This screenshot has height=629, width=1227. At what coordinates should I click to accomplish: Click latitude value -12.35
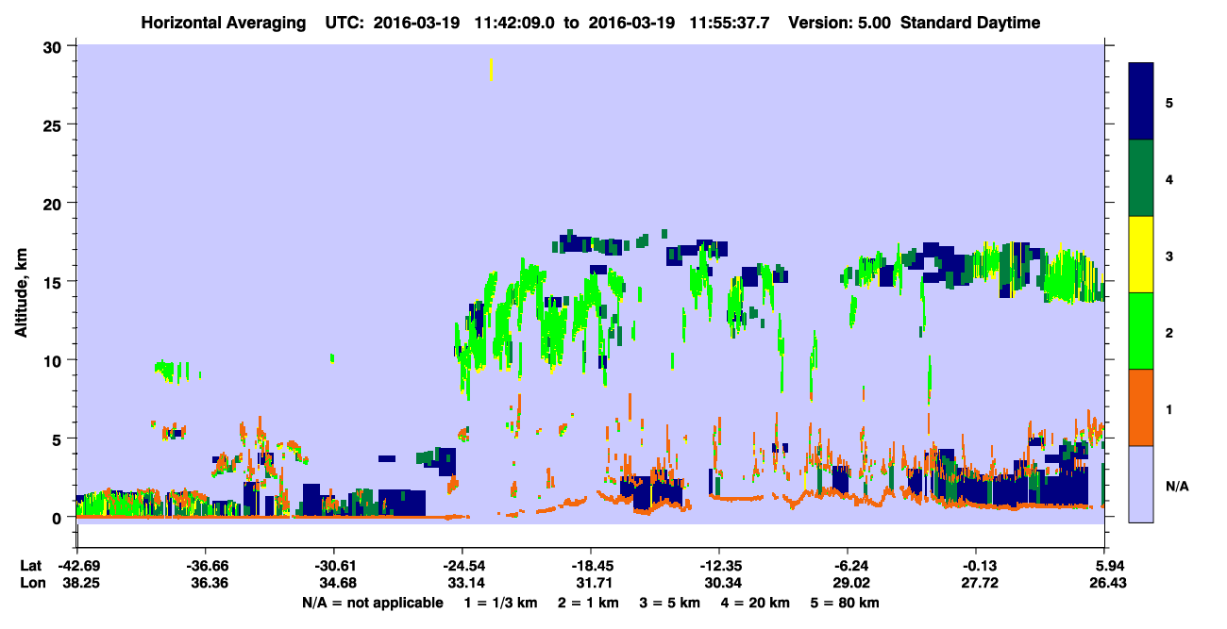719,566
